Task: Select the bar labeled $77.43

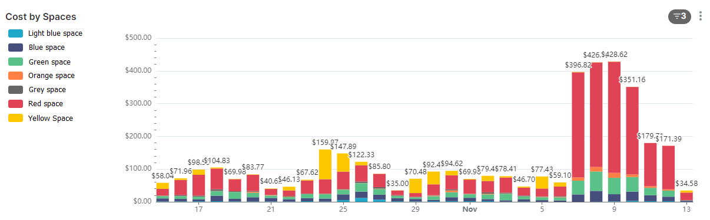Action: pos(542,189)
